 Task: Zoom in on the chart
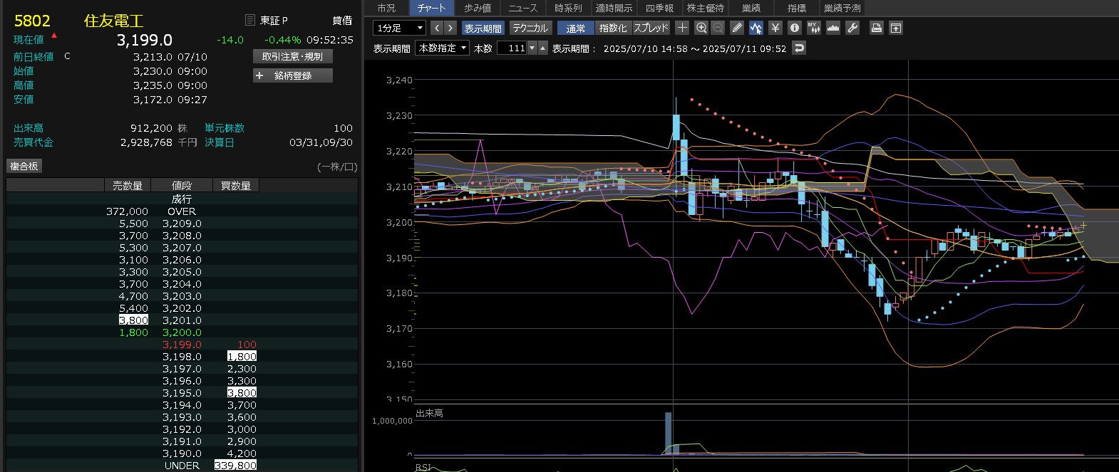pyautogui.click(x=701, y=28)
